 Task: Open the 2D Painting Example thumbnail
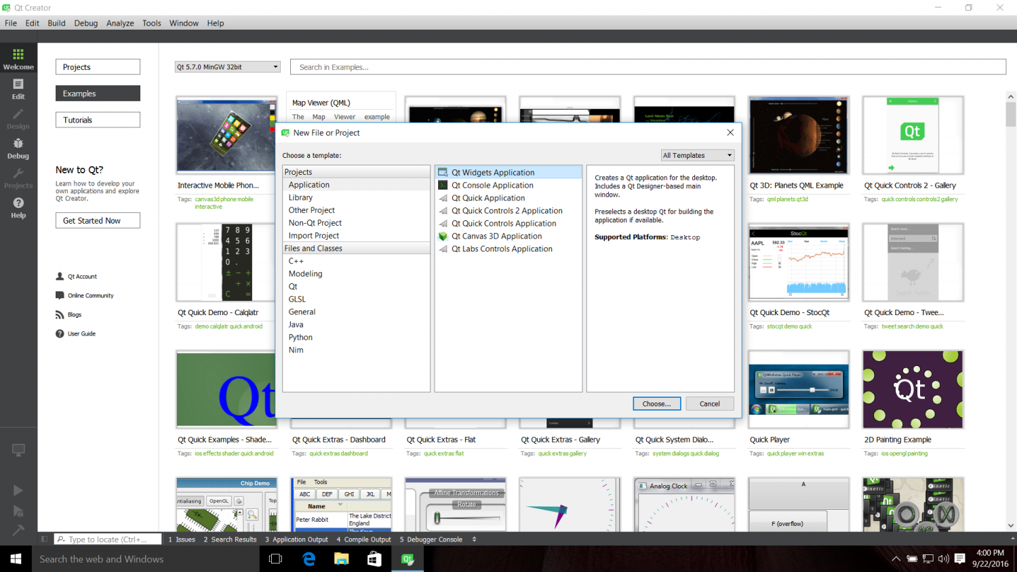(x=913, y=390)
